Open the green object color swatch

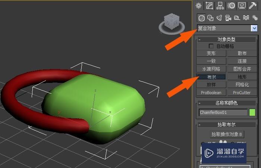(252, 112)
